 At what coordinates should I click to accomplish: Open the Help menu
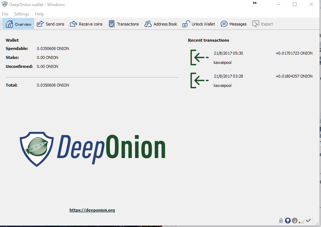39,14
